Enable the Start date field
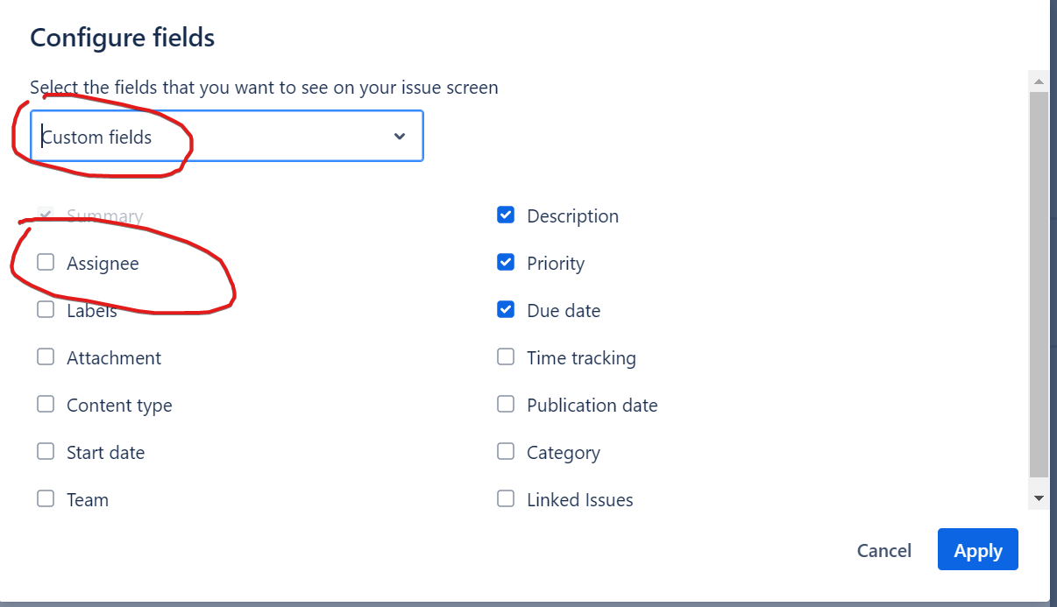 [45, 451]
